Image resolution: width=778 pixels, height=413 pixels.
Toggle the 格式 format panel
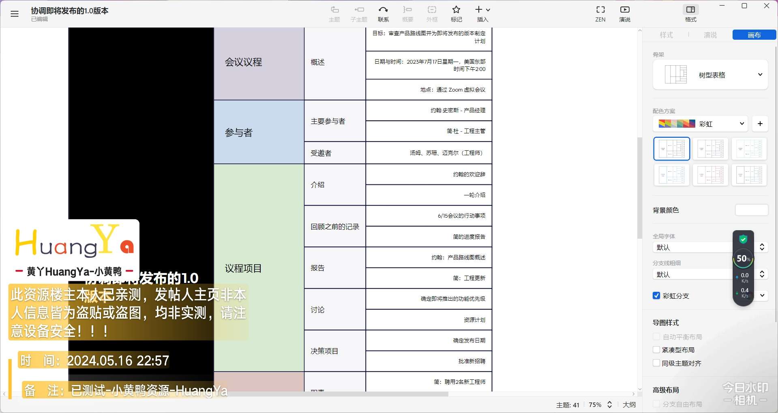tap(690, 14)
